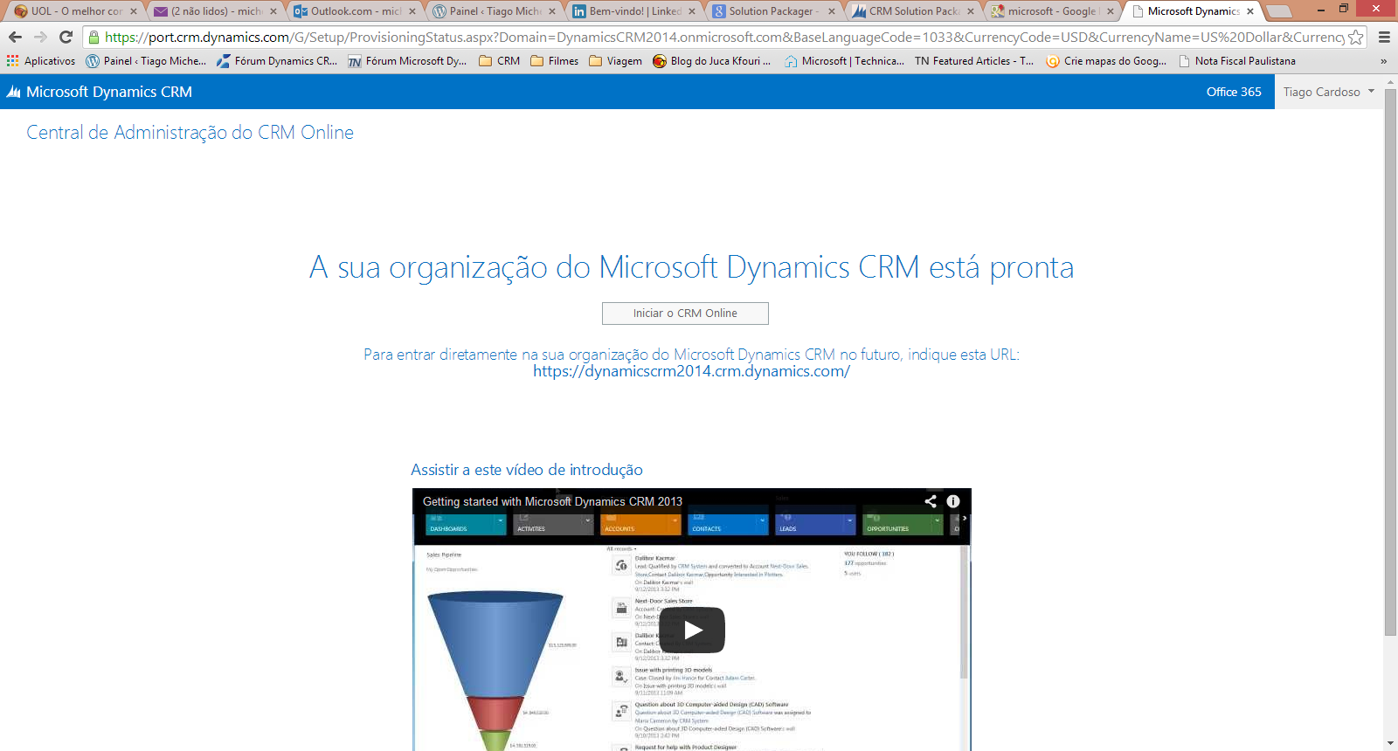The image size is (1398, 751).
Task: Expand the Tiago Cardoso user dropdown
Action: [1328, 92]
